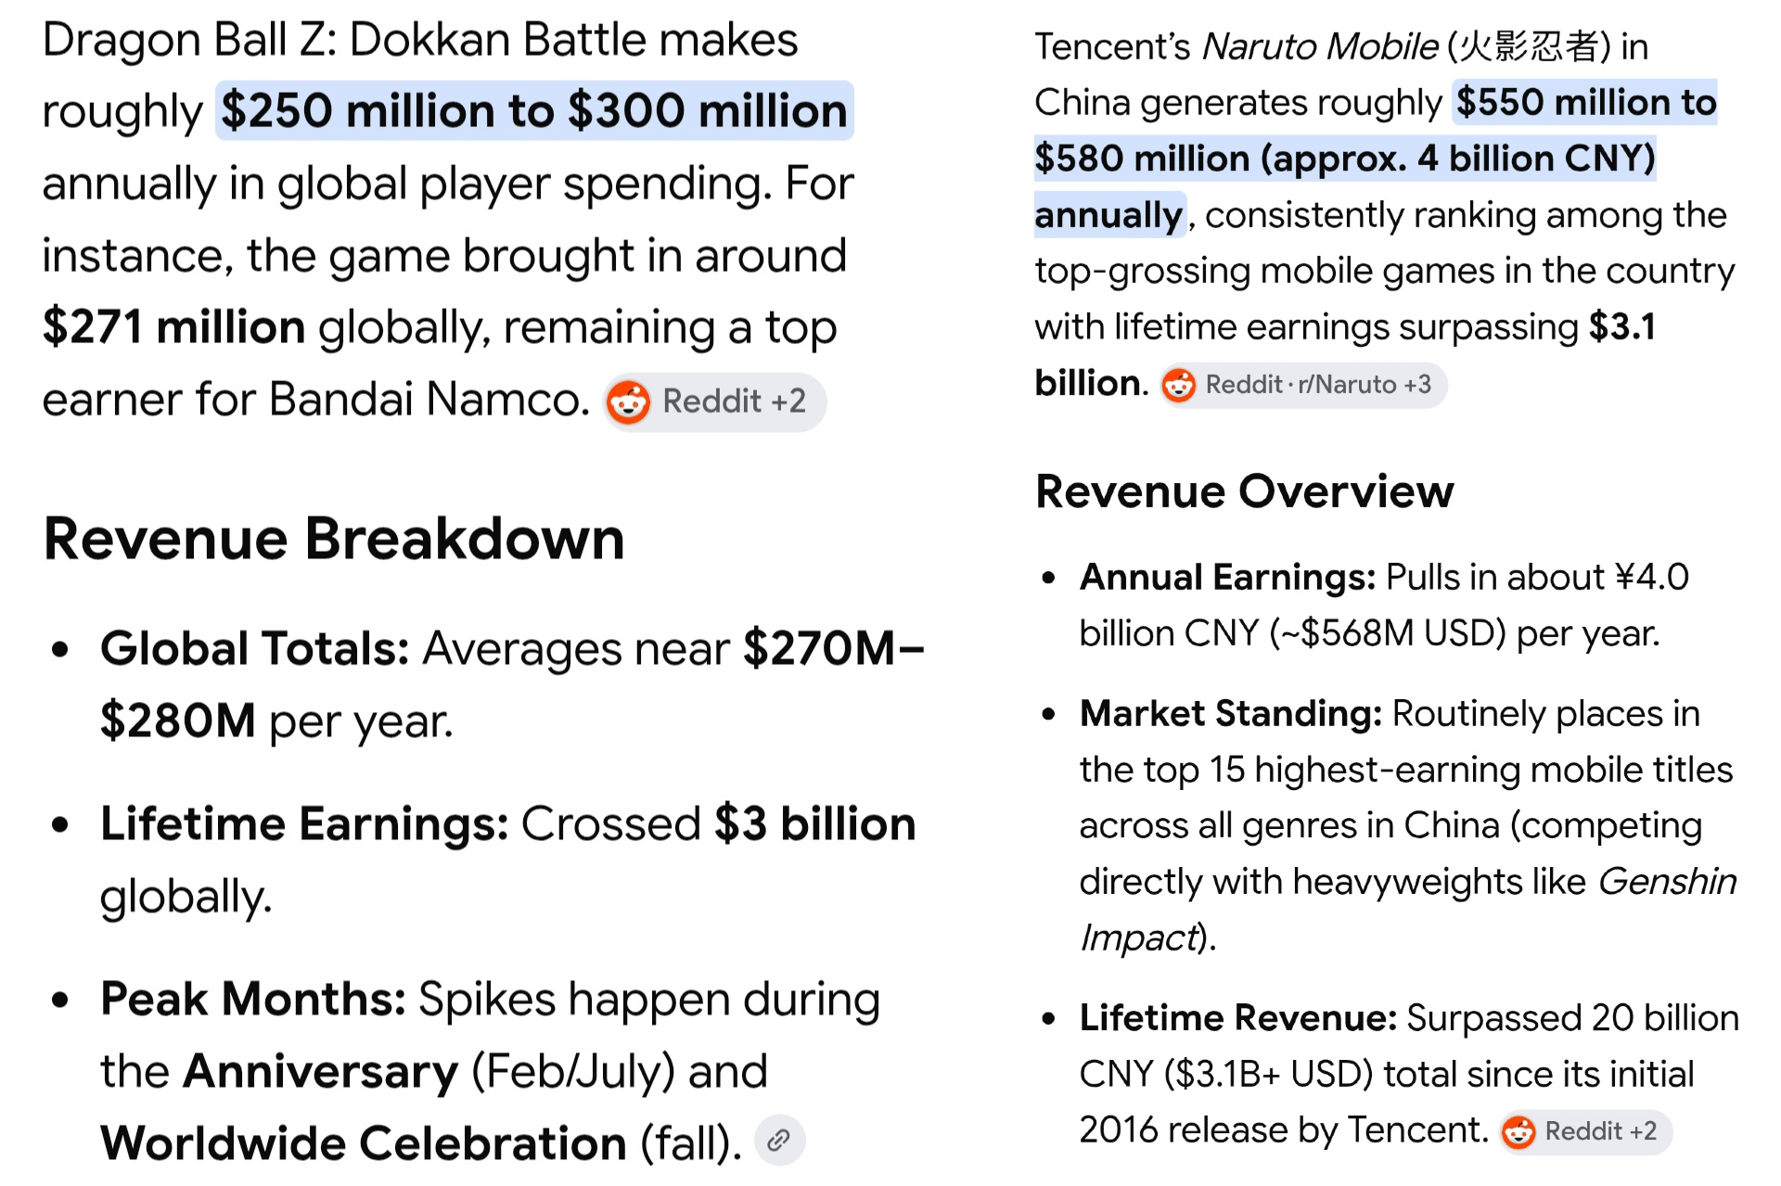Open the 'Reddit +2' sources chip under Dokkan Battle paragraph
Viewport: 1781px width, 1186px height.
[x=714, y=402]
